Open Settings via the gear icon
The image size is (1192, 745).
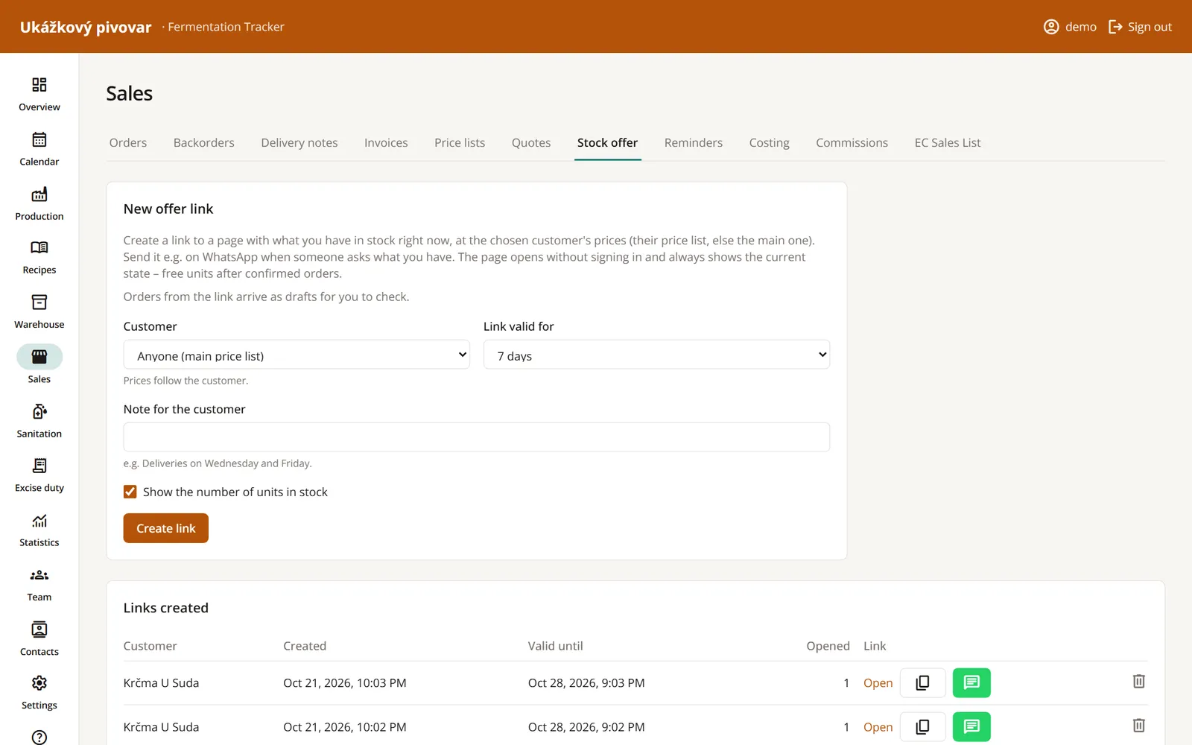point(39,683)
